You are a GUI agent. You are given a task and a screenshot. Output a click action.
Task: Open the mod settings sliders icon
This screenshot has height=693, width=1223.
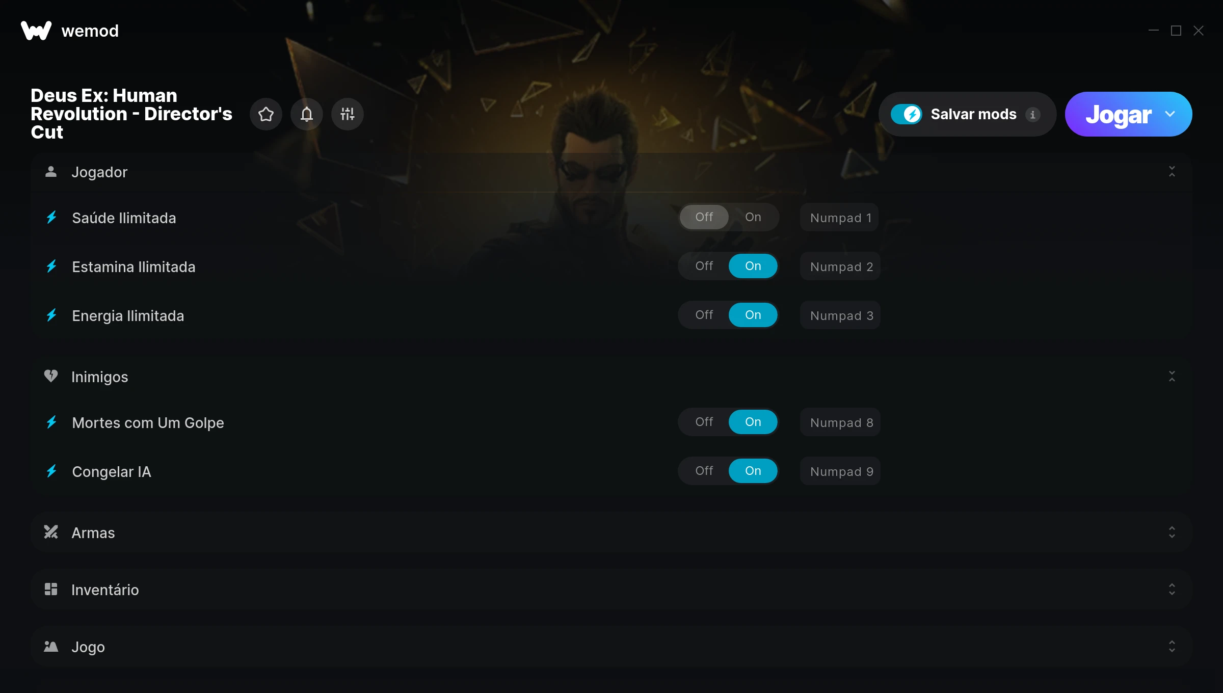pyautogui.click(x=348, y=114)
